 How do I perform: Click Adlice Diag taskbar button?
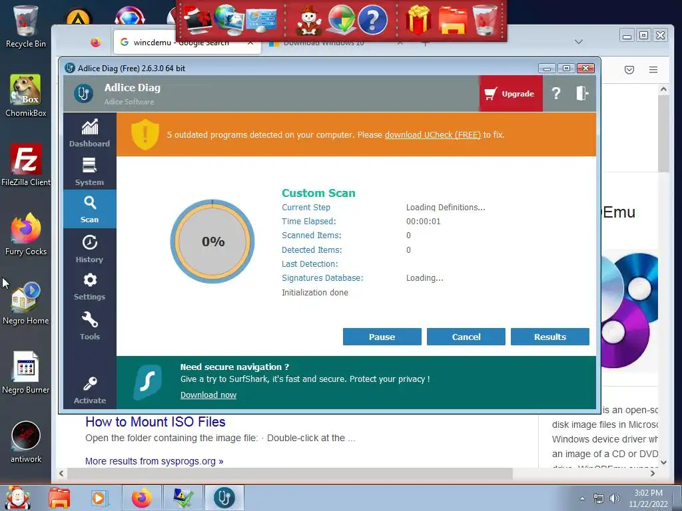pos(224,498)
